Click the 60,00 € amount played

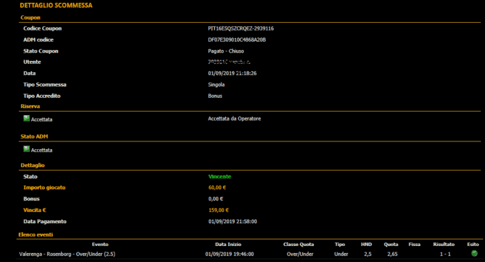217,187
